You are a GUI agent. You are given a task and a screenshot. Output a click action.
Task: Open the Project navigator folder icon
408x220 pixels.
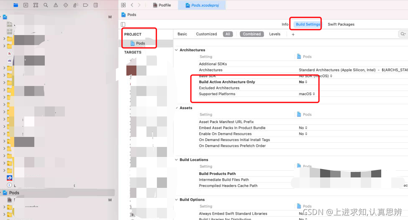pyautogui.click(x=15, y=5)
